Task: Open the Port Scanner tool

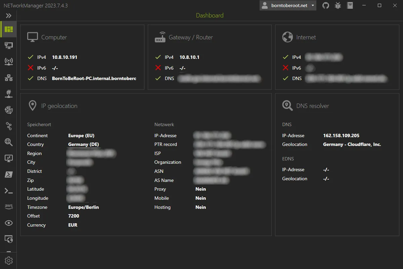Action: pos(8,93)
